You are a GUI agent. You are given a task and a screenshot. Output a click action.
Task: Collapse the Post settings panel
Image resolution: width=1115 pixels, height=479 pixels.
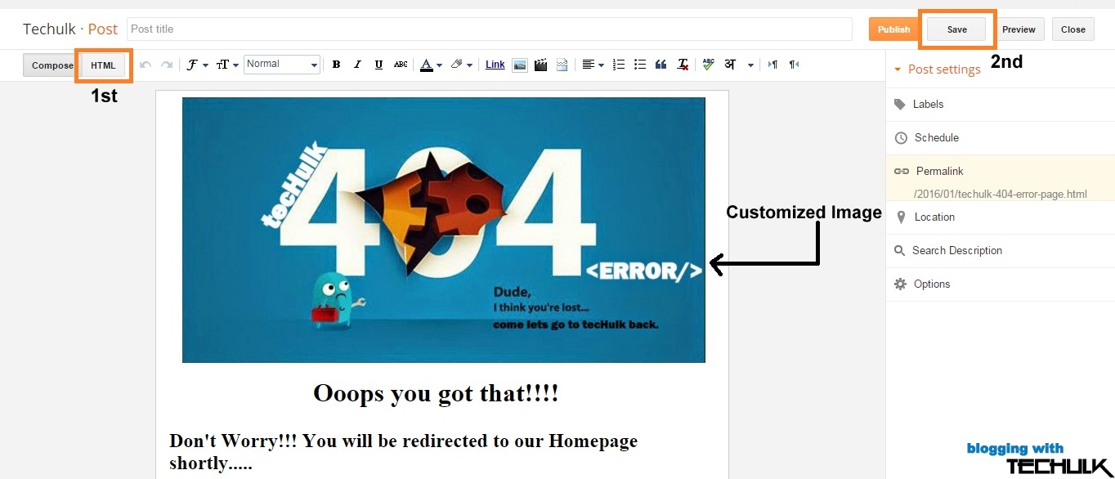pos(937,69)
